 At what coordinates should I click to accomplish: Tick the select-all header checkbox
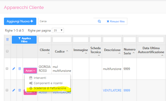tap(7, 51)
